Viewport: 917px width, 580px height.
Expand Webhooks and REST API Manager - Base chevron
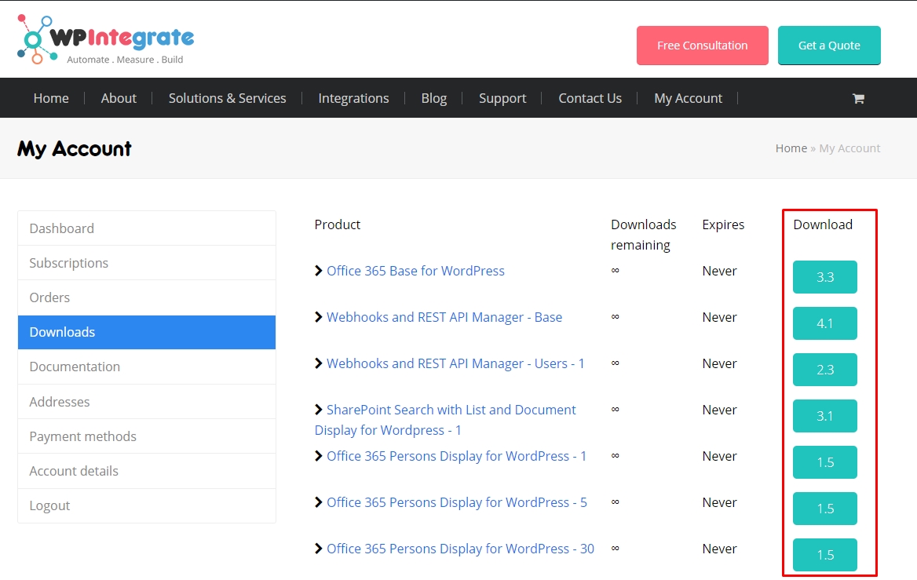pyautogui.click(x=318, y=317)
